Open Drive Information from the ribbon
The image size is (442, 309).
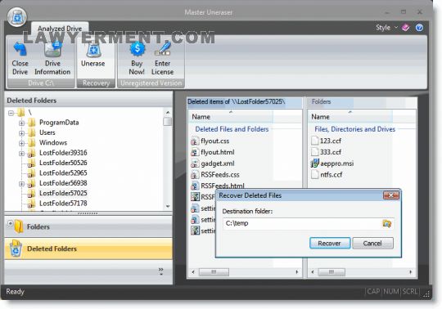[x=52, y=58]
